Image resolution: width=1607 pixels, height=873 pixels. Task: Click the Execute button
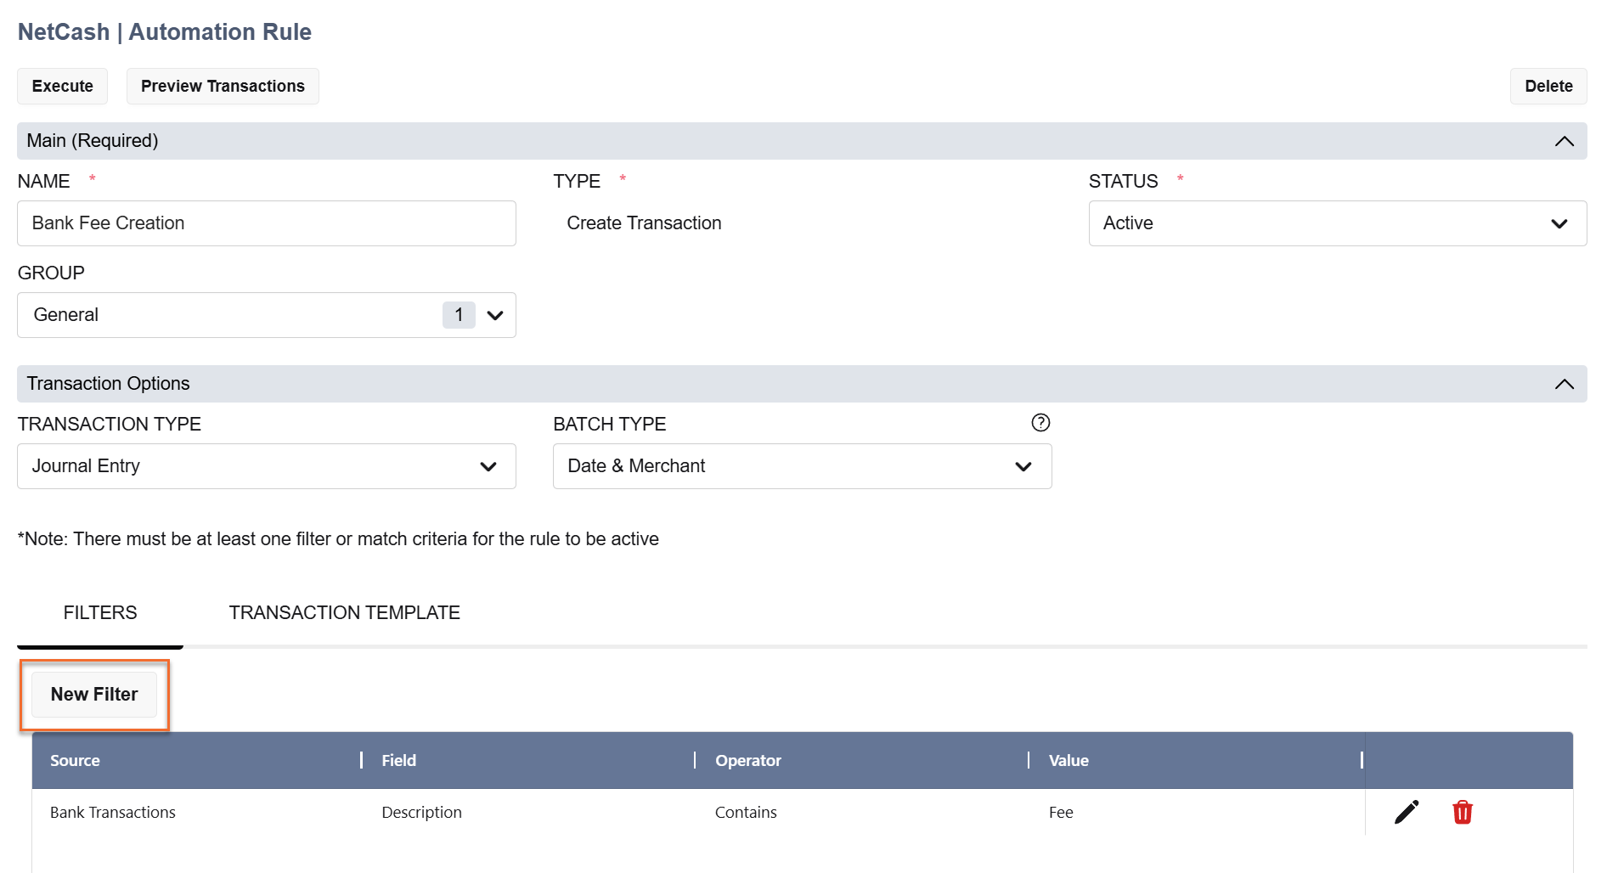(x=62, y=87)
